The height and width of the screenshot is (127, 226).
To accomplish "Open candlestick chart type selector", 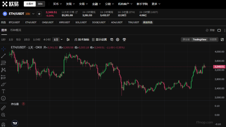I will [x=68, y=39].
